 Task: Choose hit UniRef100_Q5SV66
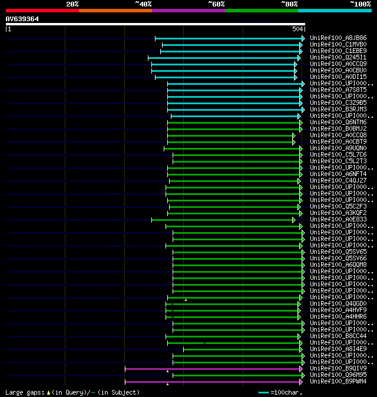(338, 259)
